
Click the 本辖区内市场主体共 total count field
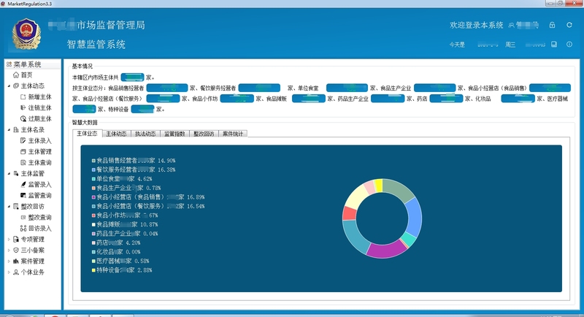[132, 77]
